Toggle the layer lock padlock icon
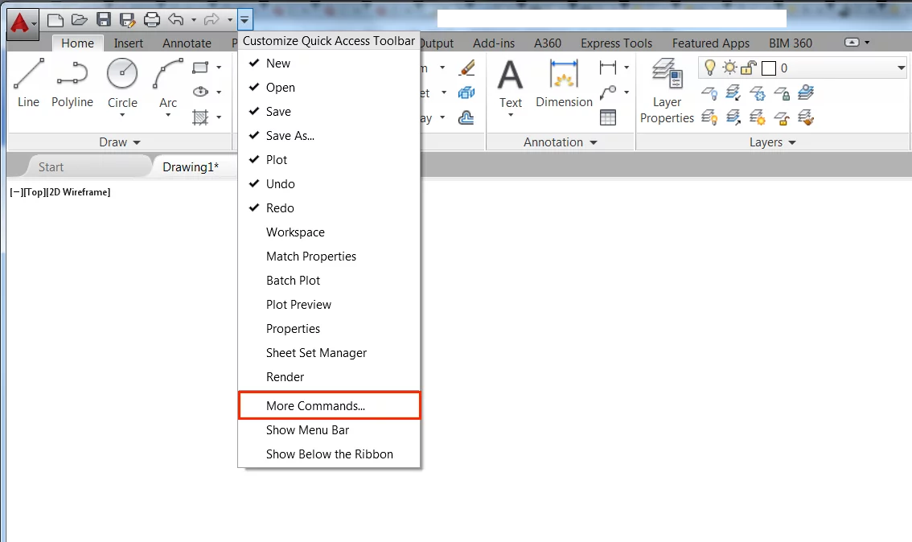The image size is (912, 542). point(747,68)
